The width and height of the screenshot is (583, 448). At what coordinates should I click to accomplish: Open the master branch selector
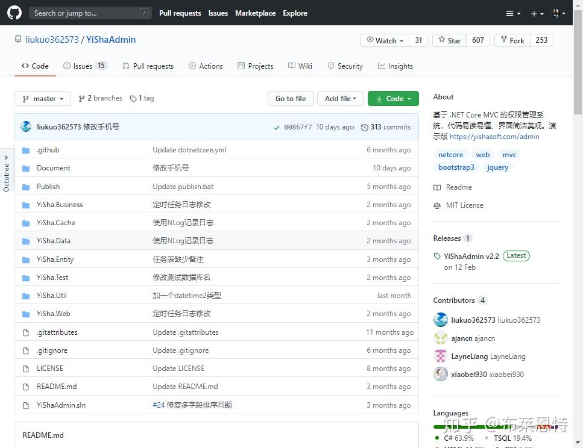click(x=43, y=98)
